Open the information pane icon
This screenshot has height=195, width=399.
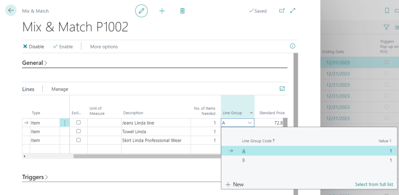292,46
